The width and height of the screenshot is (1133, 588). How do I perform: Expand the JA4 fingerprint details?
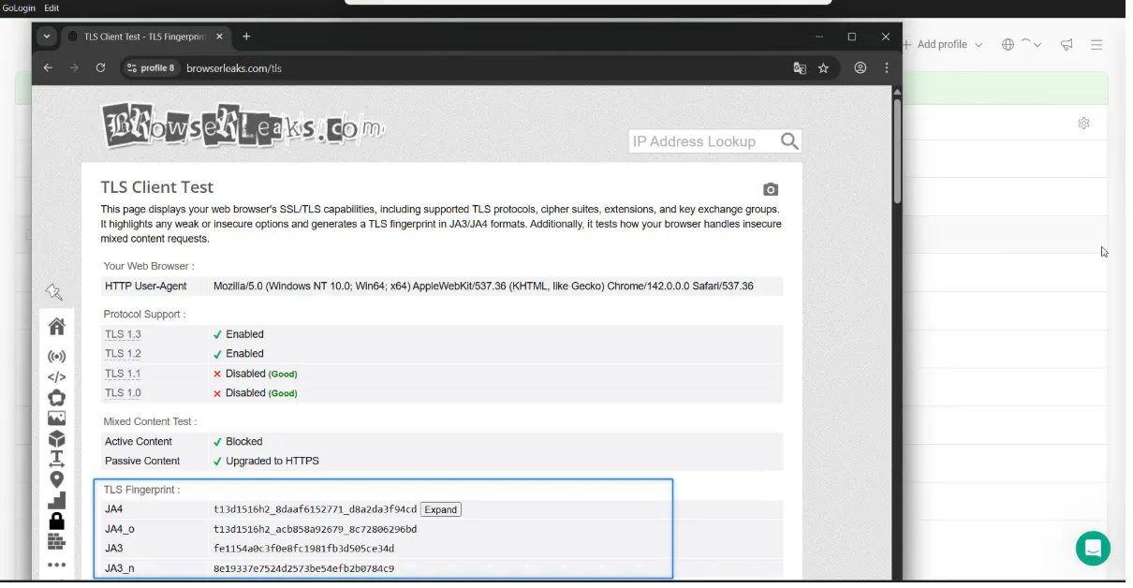(x=440, y=509)
